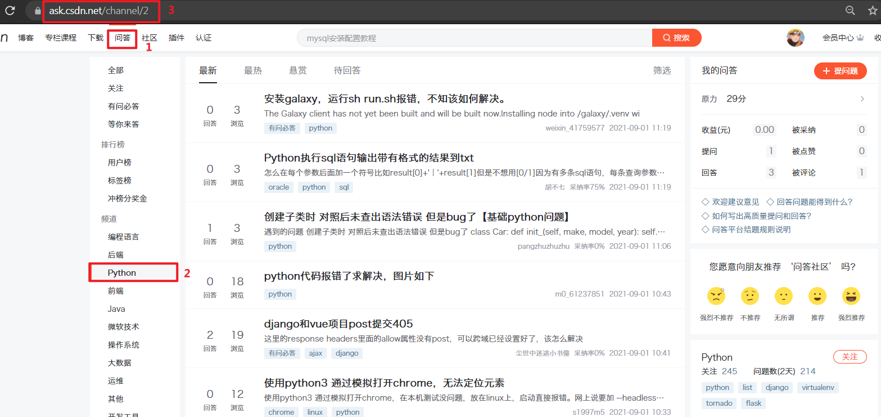Image resolution: width=881 pixels, height=417 pixels.
Task: Follow the Python channel with 关注 button
Action: [x=850, y=357]
